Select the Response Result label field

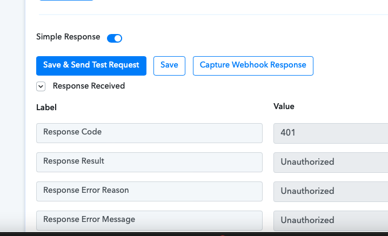tap(149, 162)
